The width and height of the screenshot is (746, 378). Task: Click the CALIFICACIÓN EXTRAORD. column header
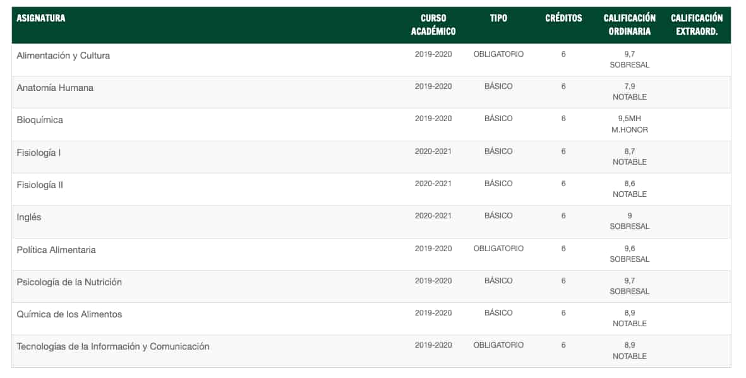coord(697,25)
